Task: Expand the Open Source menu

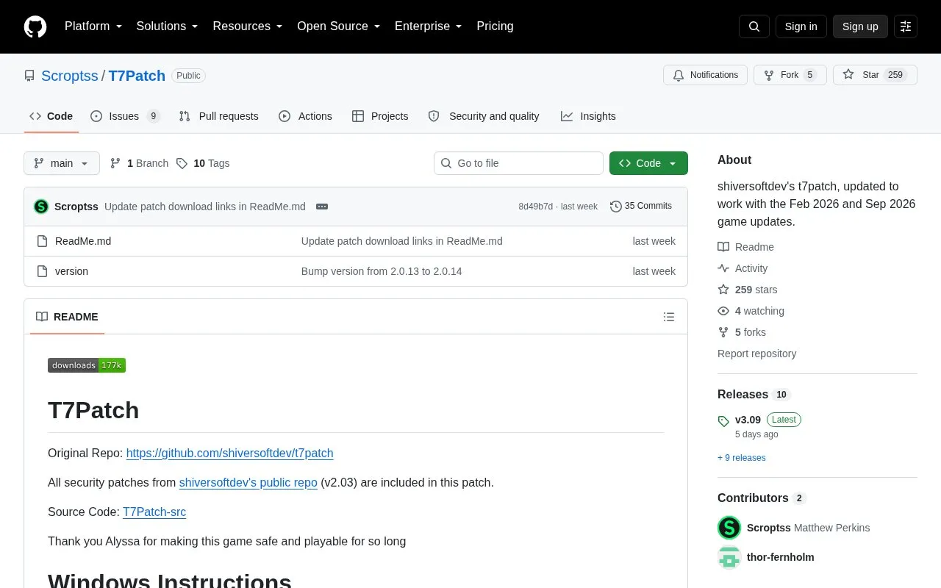Action: click(x=339, y=26)
